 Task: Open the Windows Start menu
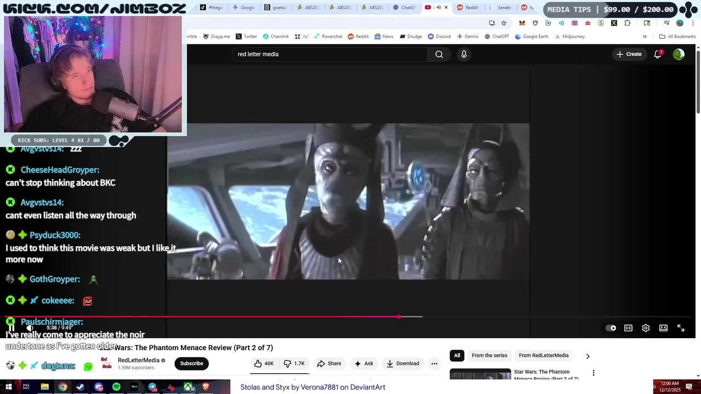click(9, 387)
